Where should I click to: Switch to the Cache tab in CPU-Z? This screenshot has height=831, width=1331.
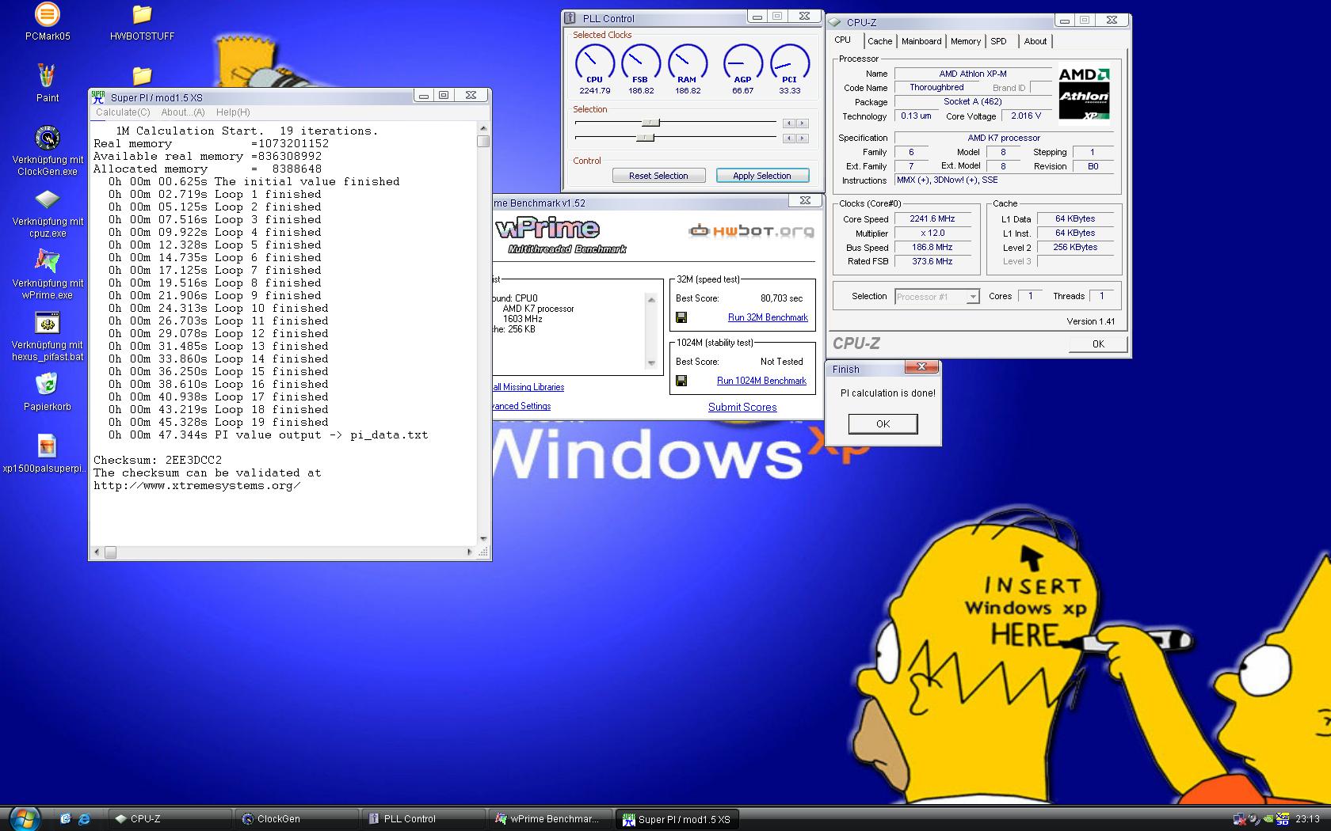tap(879, 41)
